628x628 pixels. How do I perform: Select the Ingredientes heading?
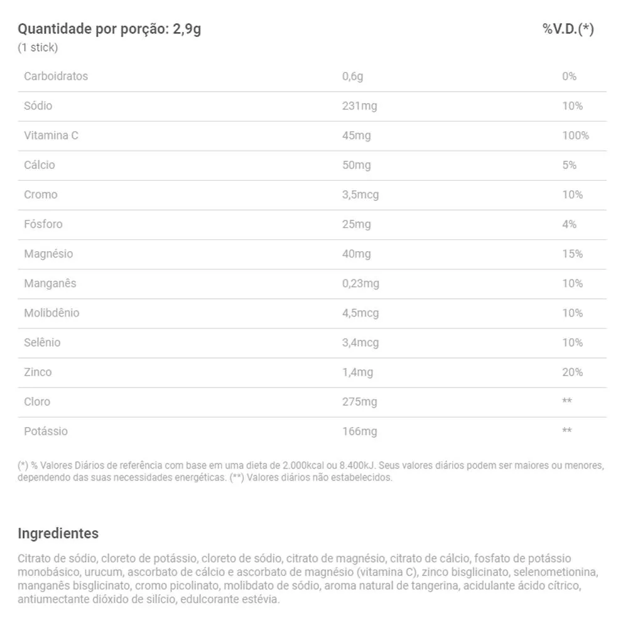pos(58,533)
